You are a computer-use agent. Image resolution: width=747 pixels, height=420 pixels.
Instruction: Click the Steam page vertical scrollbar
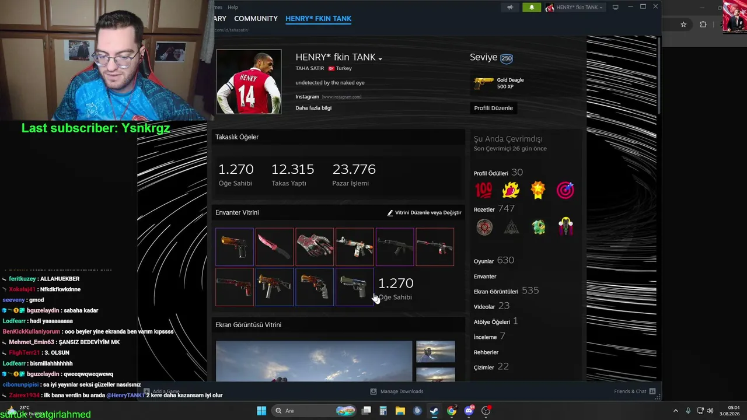click(659, 75)
